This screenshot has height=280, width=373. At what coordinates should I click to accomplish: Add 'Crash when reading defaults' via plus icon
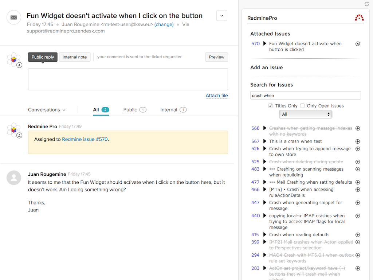357,234
